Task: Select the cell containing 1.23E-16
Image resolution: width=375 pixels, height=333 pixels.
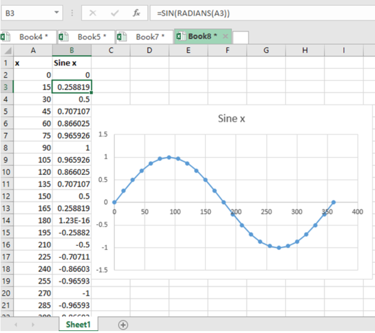Action: (x=72, y=221)
